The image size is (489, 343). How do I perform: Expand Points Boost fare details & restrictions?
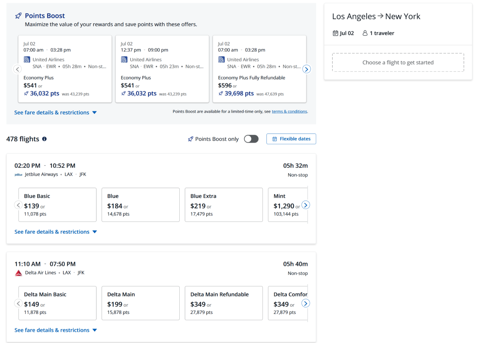click(55, 113)
